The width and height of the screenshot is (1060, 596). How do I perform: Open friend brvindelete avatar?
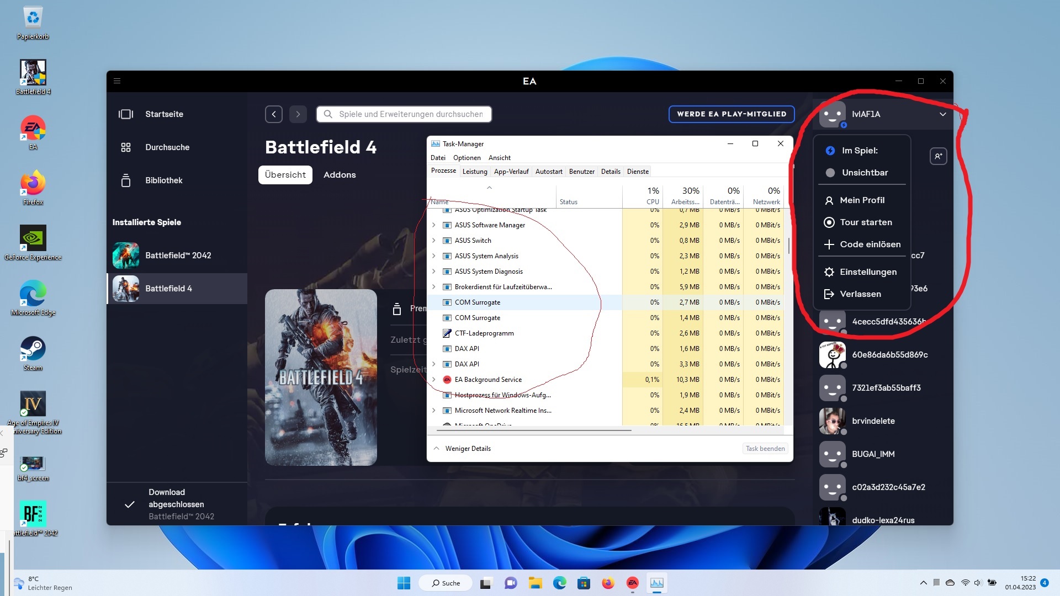833,421
